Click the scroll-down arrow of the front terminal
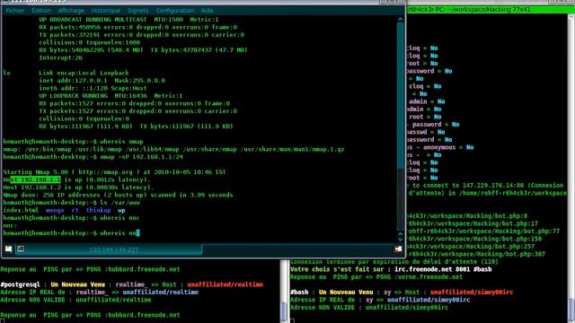 (x=400, y=240)
